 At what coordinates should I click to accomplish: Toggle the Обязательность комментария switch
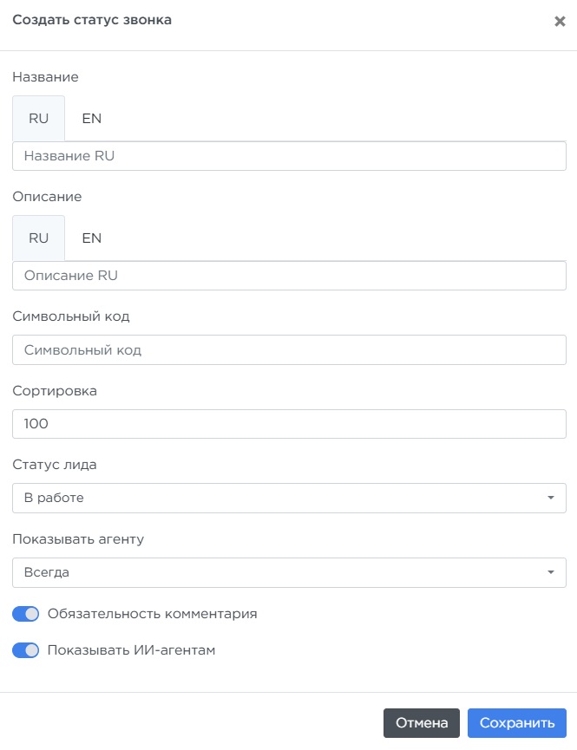click(26, 614)
